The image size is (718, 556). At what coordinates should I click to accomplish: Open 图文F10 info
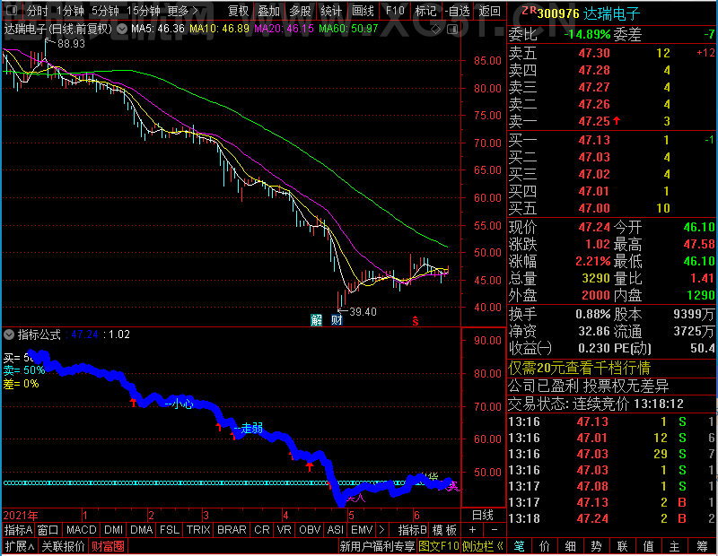click(x=438, y=546)
